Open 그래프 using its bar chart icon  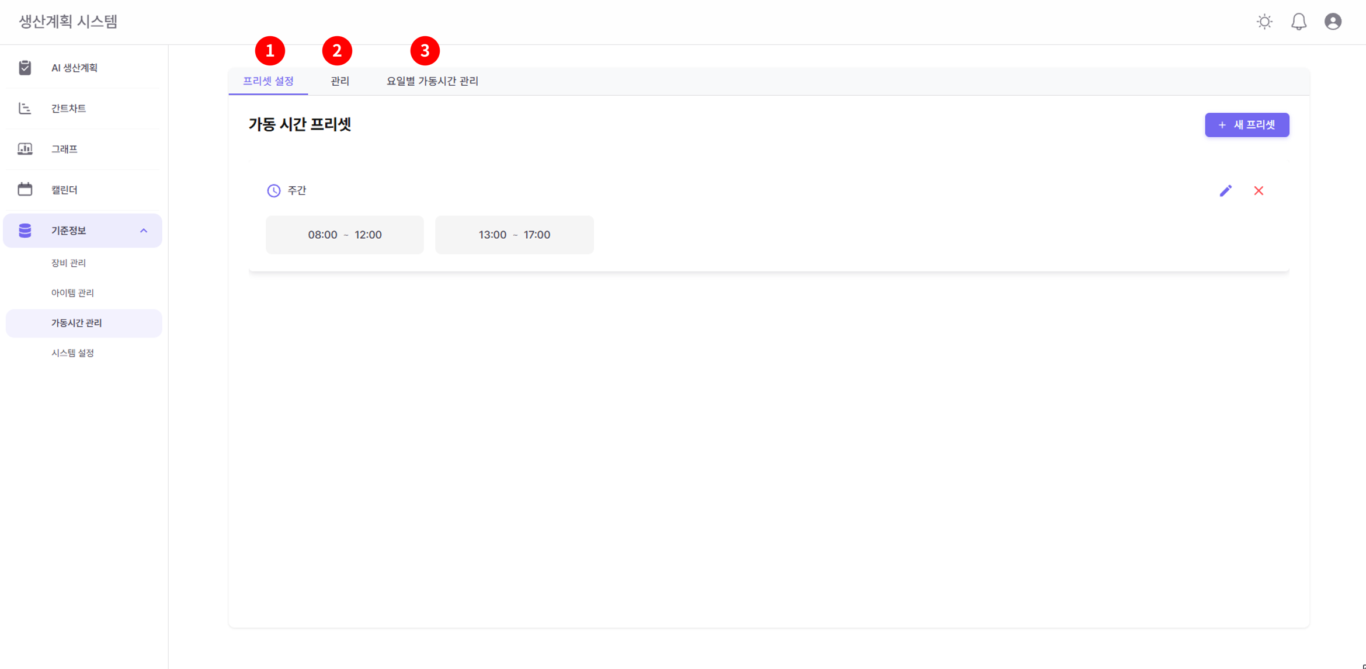(25, 148)
